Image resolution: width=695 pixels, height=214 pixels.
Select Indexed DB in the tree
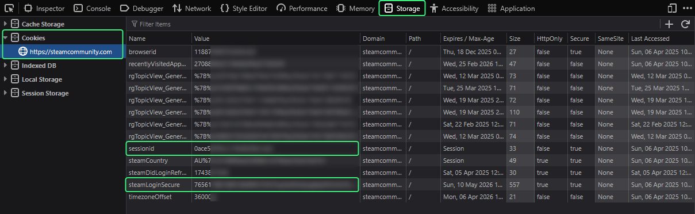[x=39, y=66]
